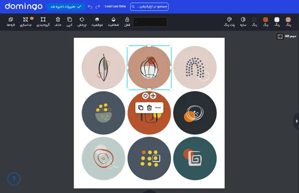Viewport: 299px width, 193px height.
Task: Open the three-dots menu in the floating toolbar
Action: pos(158,108)
